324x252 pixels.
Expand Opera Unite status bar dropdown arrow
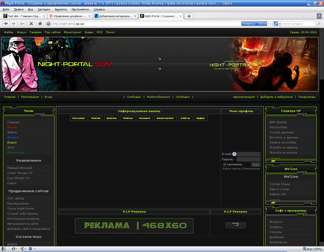(x=25, y=249)
